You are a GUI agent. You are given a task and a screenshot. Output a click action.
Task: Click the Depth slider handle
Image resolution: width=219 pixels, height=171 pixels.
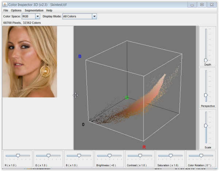206,60
